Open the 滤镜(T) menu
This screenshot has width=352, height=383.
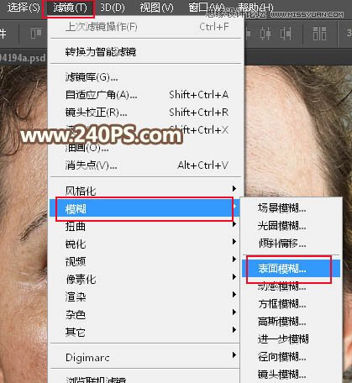pyautogui.click(x=70, y=8)
